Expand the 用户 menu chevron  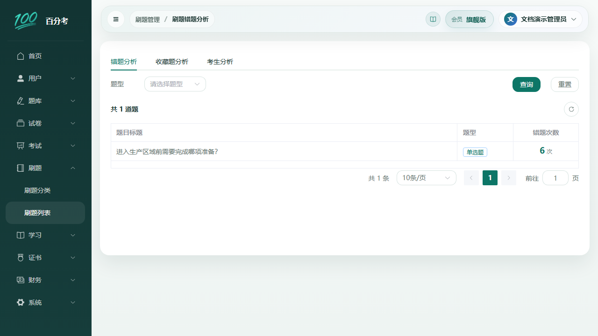coord(73,78)
